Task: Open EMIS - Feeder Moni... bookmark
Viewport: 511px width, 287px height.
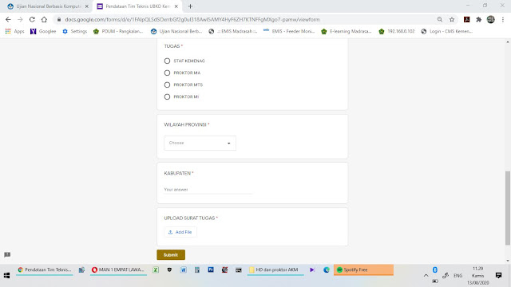Action: coord(289,31)
